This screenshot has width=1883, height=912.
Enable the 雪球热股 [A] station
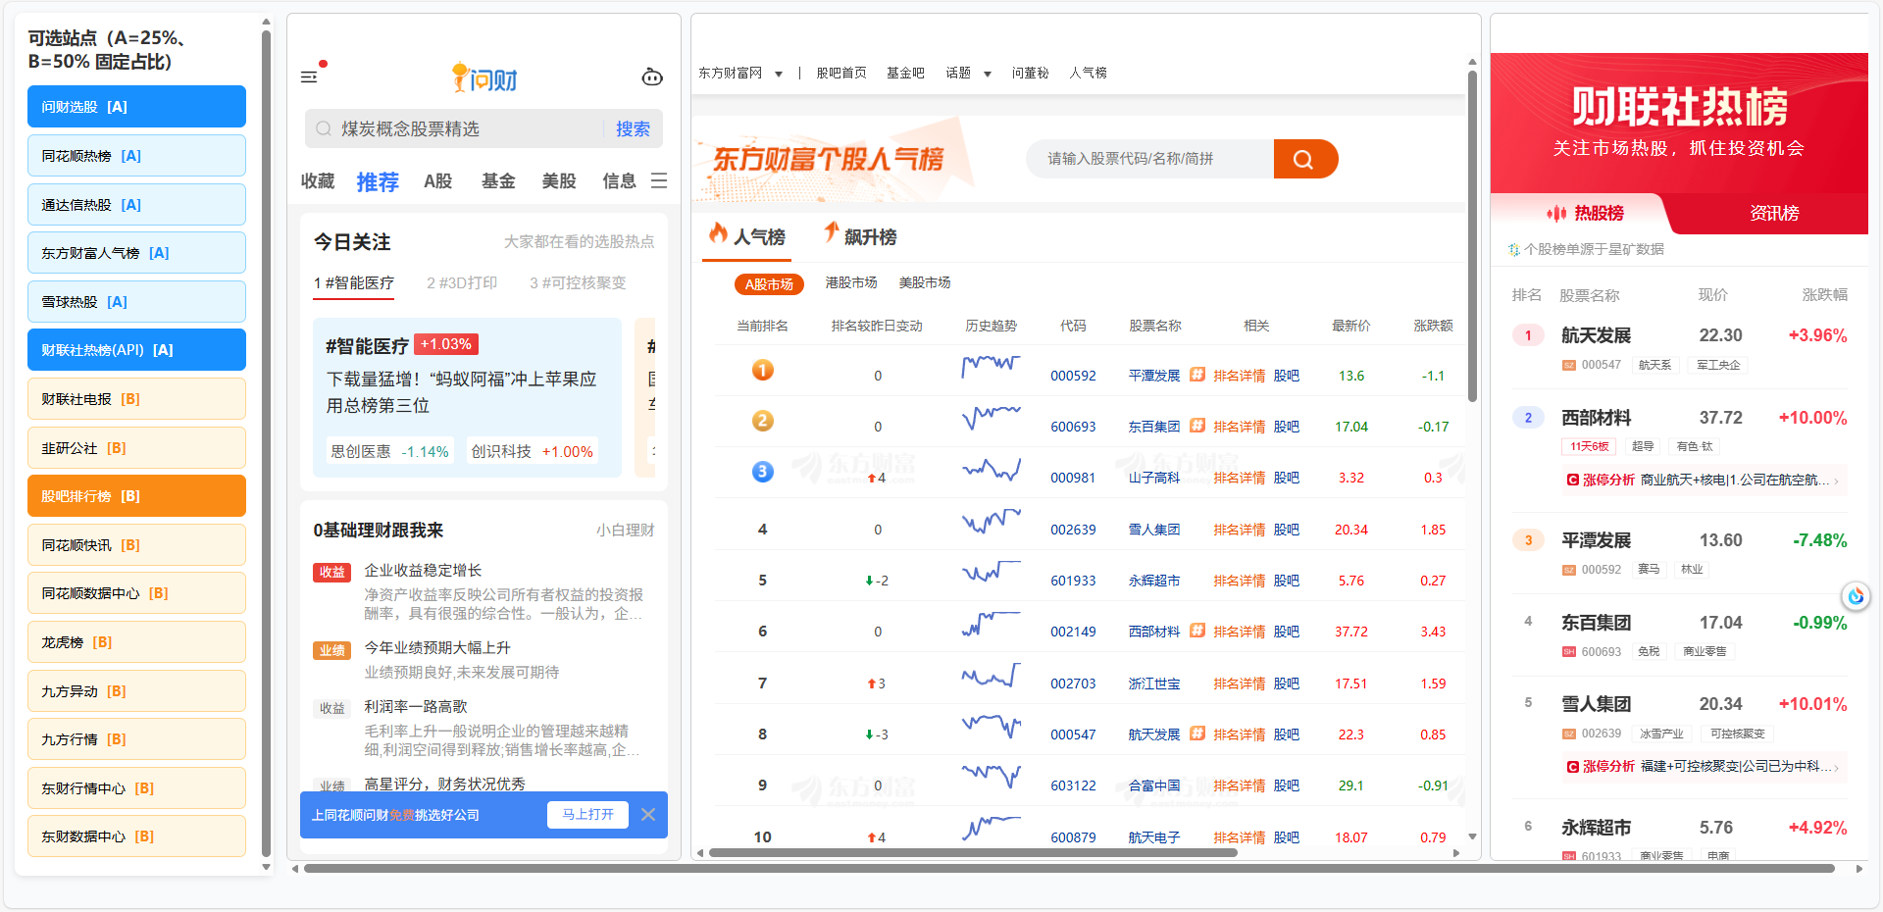(136, 302)
